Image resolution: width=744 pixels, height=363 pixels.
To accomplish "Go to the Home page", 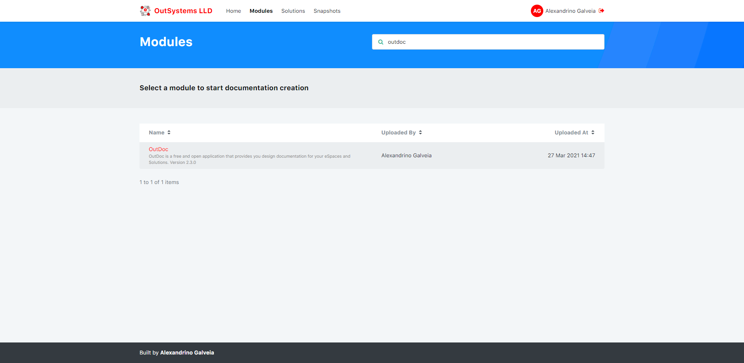I will click(233, 11).
